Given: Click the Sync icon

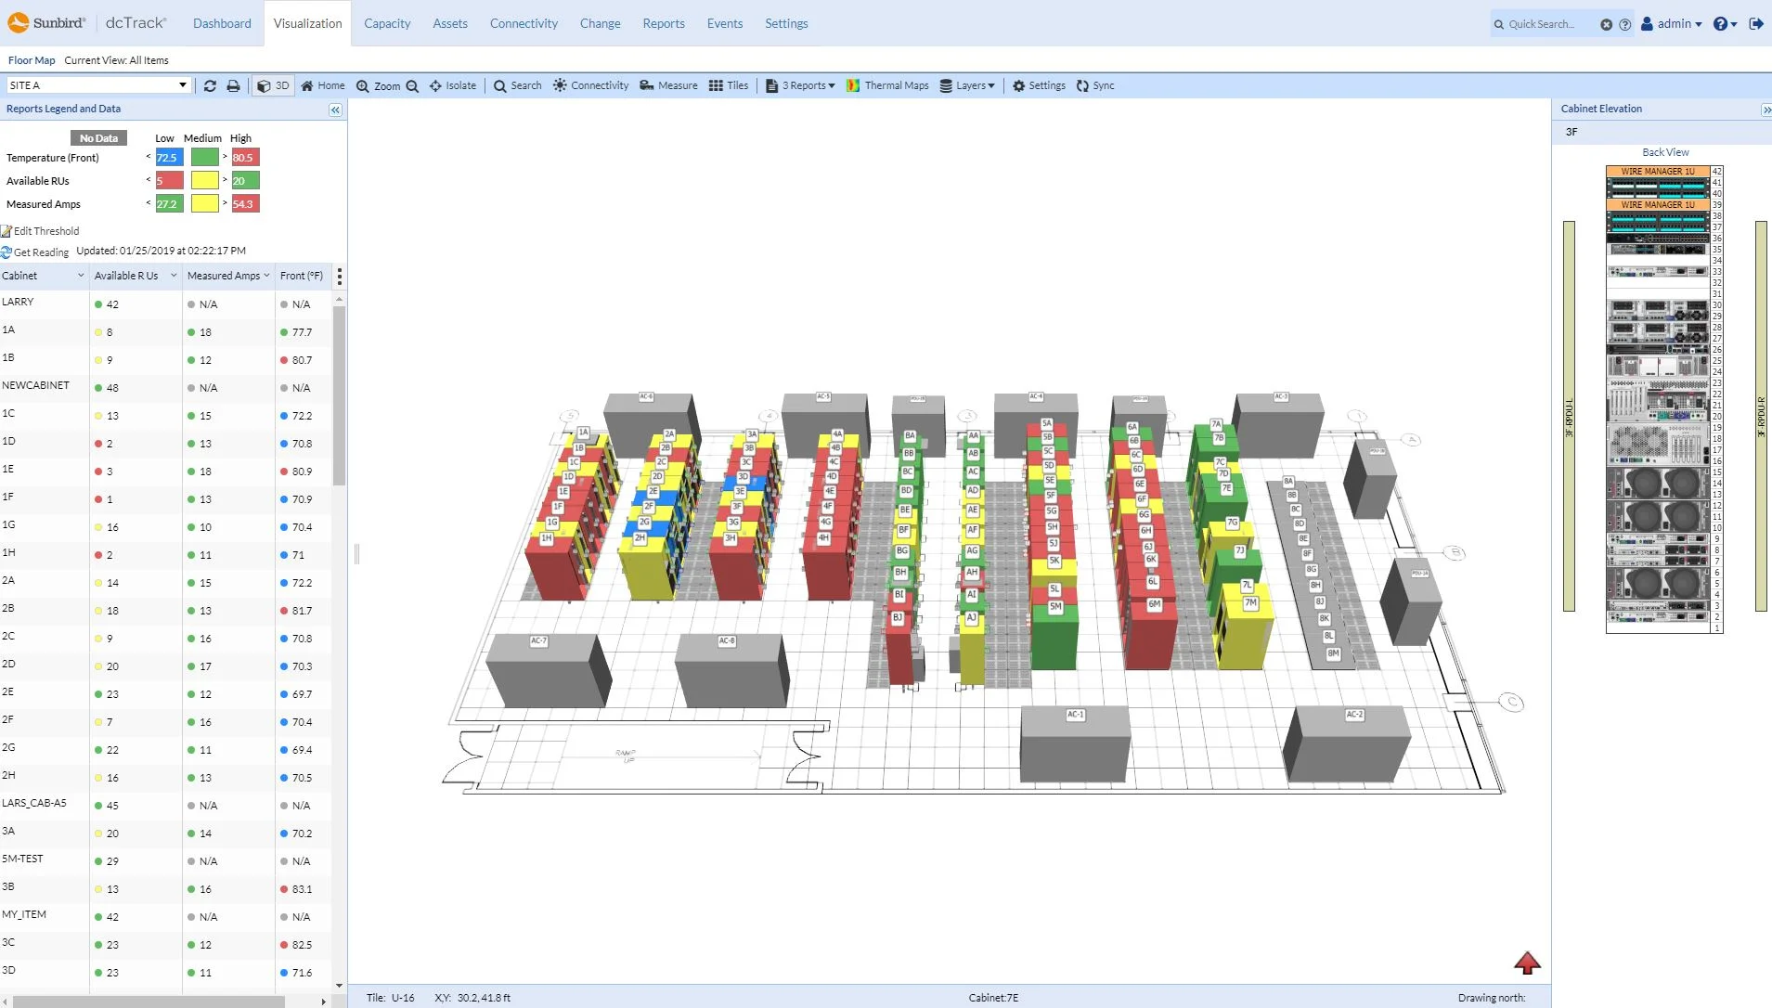Looking at the screenshot, I should tap(1095, 85).
